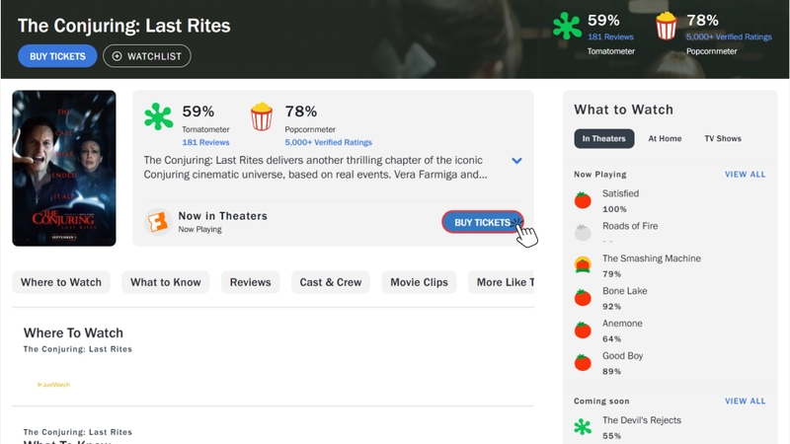Click the green splat icon beside The Devil's Rejects
The height and width of the screenshot is (444, 790).
click(x=583, y=427)
